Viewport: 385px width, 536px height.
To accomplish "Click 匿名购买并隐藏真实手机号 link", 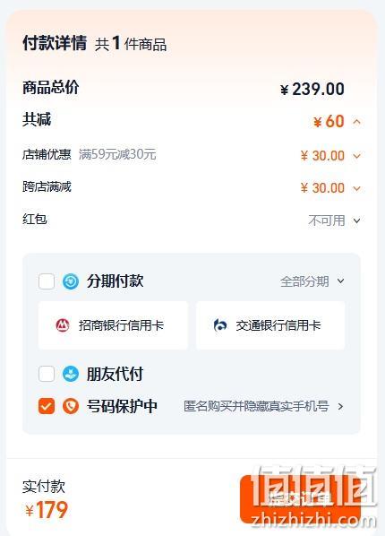I will pyautogui.click(x=256, y=406).
